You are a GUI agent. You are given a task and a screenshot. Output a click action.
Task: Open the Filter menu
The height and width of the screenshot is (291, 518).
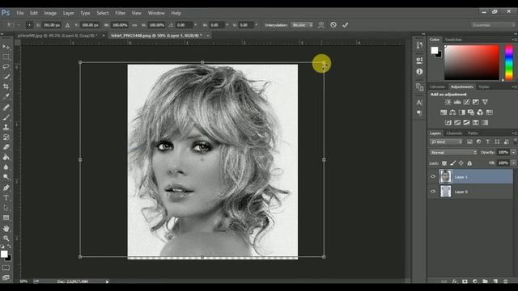coord(121,13)
